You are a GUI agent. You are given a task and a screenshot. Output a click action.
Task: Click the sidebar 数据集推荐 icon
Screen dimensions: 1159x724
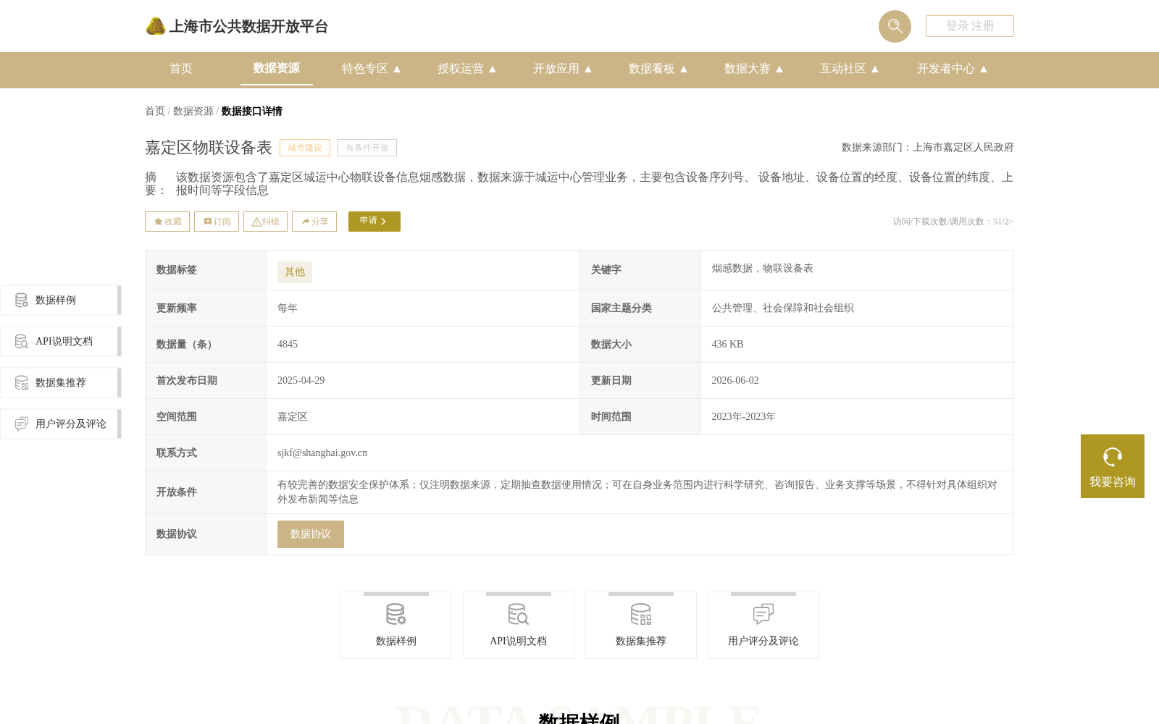(22, 382)
